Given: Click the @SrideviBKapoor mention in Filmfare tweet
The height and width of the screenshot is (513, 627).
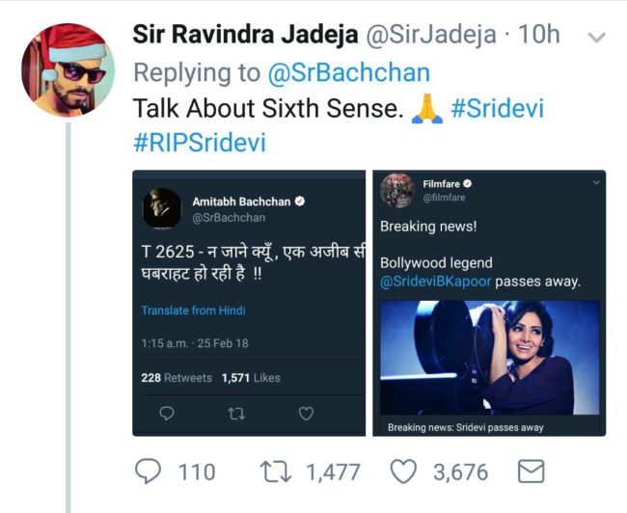Looking at the screenshot, I should pyautogui.click(x=431, y=282).
